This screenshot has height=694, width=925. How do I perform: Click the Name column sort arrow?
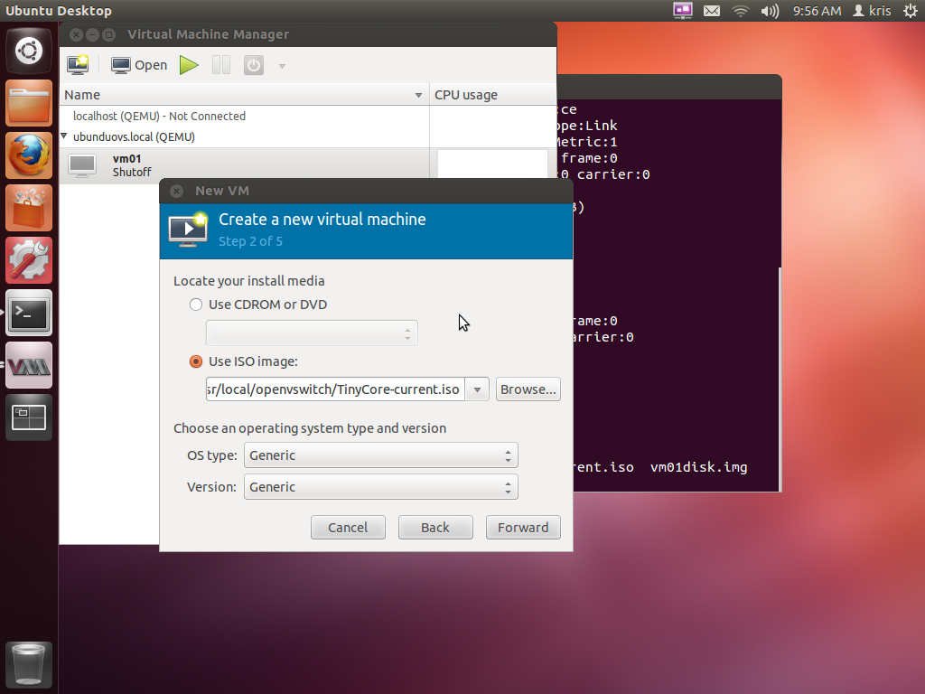pyautogui.click(x=418, y=95)
